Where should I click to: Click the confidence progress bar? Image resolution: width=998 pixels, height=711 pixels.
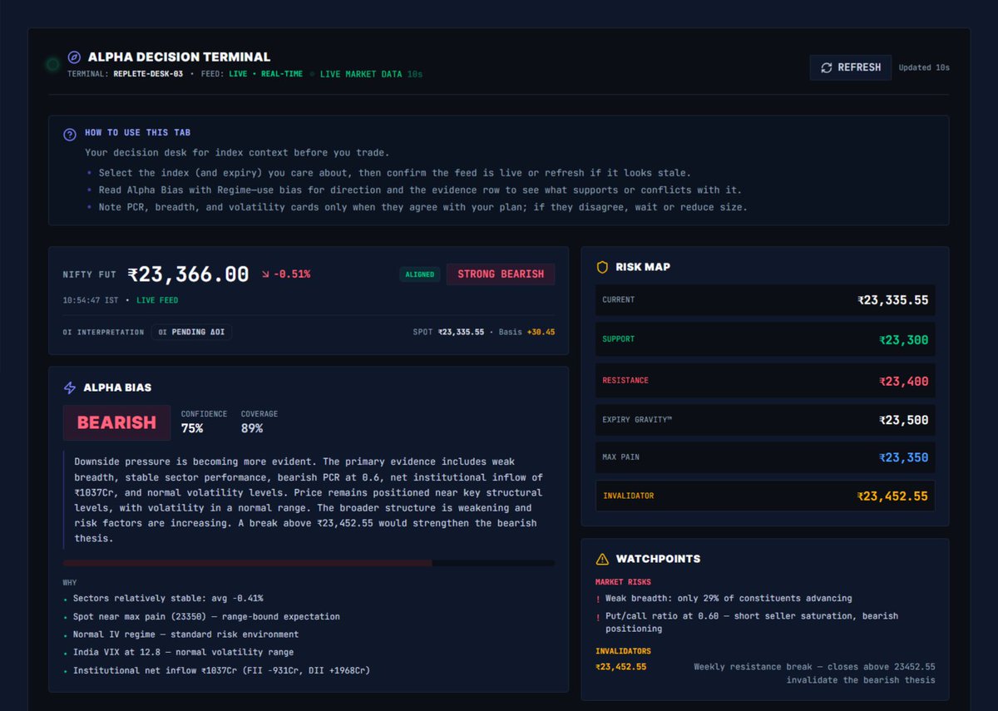point(309,563)
